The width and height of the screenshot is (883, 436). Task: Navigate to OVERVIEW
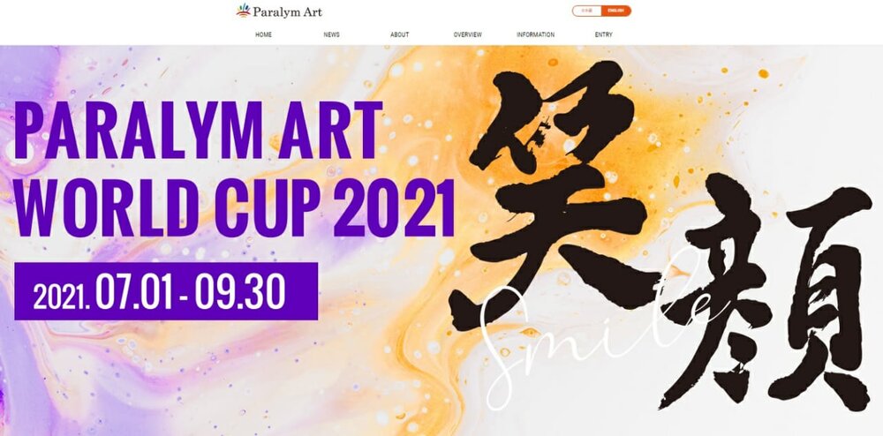pos(467,35)
